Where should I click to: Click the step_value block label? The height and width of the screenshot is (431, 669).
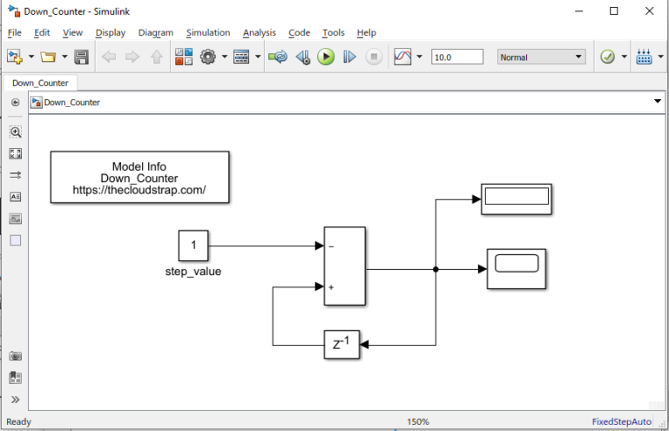pos(193,272)
